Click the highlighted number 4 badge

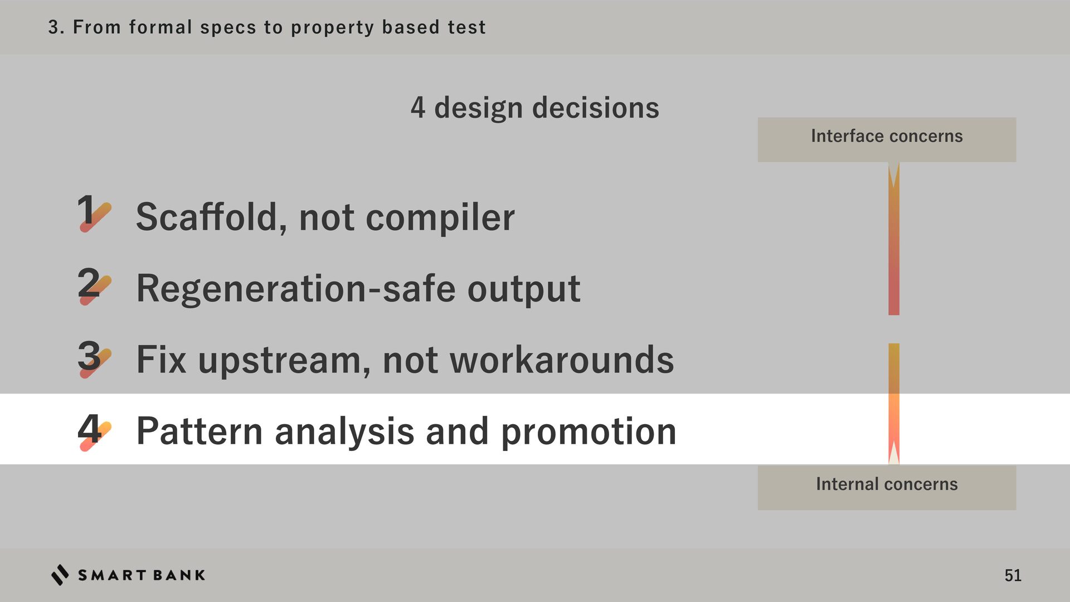[94, 430]
